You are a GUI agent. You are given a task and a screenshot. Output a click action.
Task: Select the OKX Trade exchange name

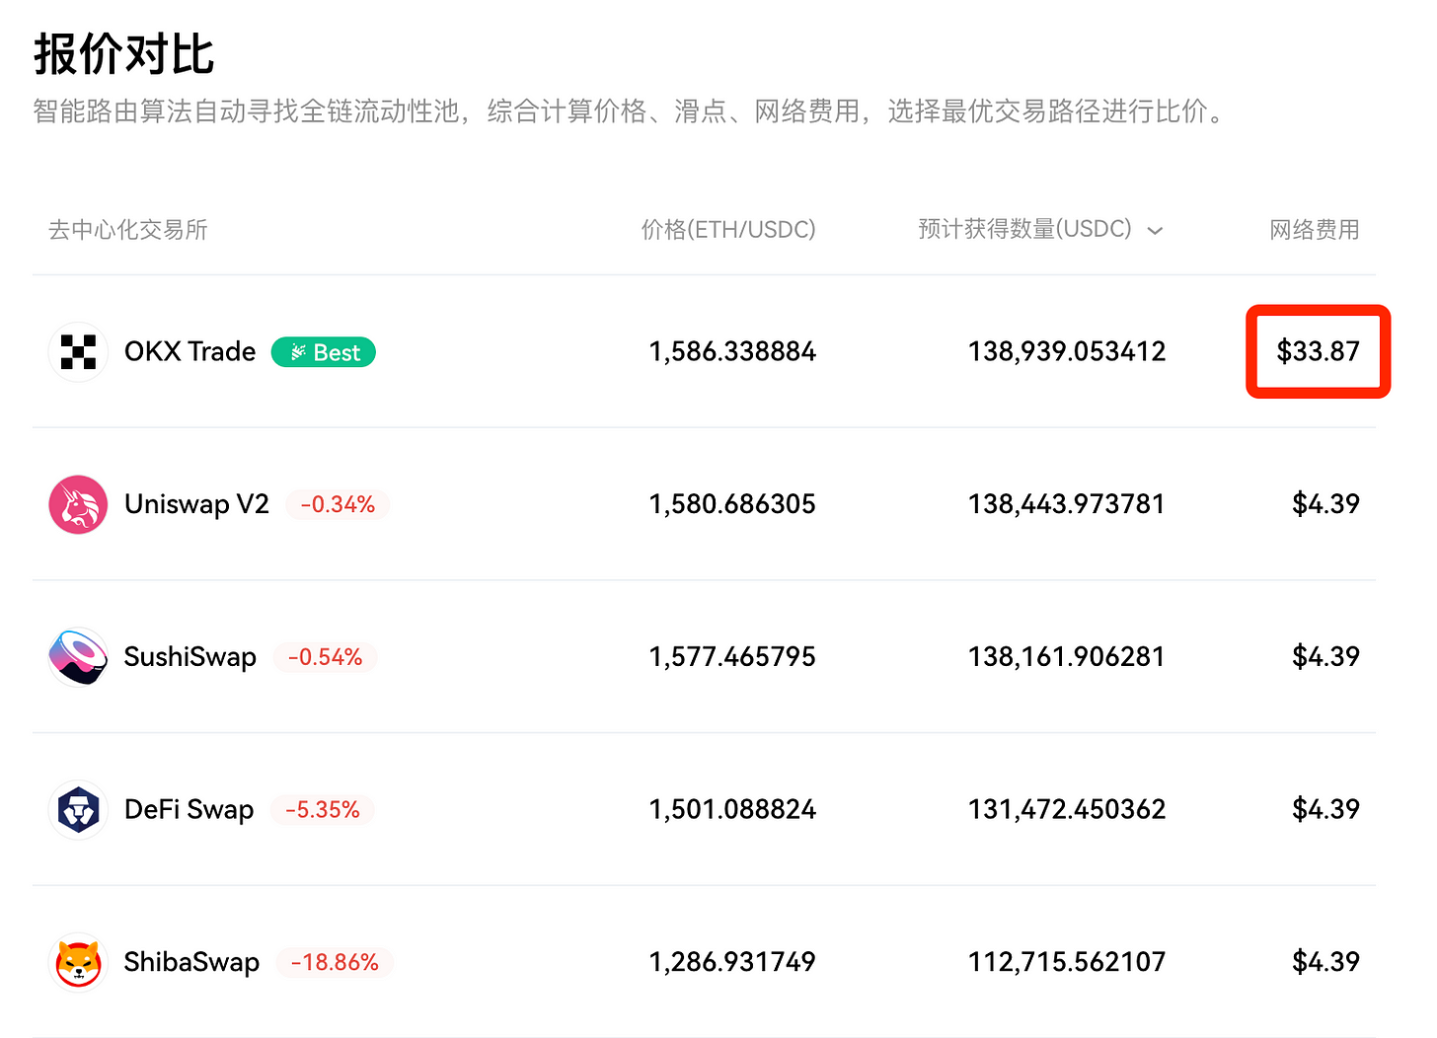[189, 351]
